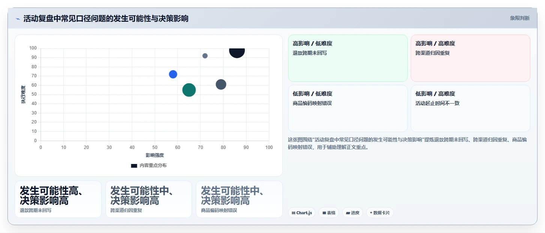Click 退款跨期未回写 in the green card
This screenshot has width=545, height=233.
(x=310, y=53)
